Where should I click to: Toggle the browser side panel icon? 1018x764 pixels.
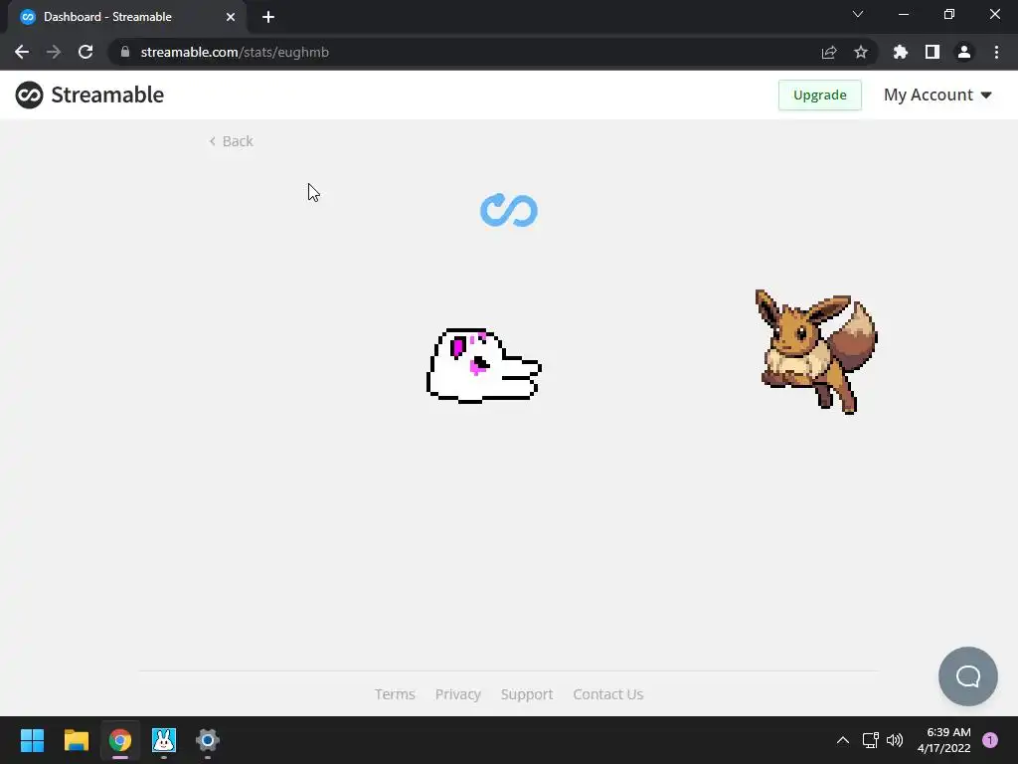coord(933,52)
